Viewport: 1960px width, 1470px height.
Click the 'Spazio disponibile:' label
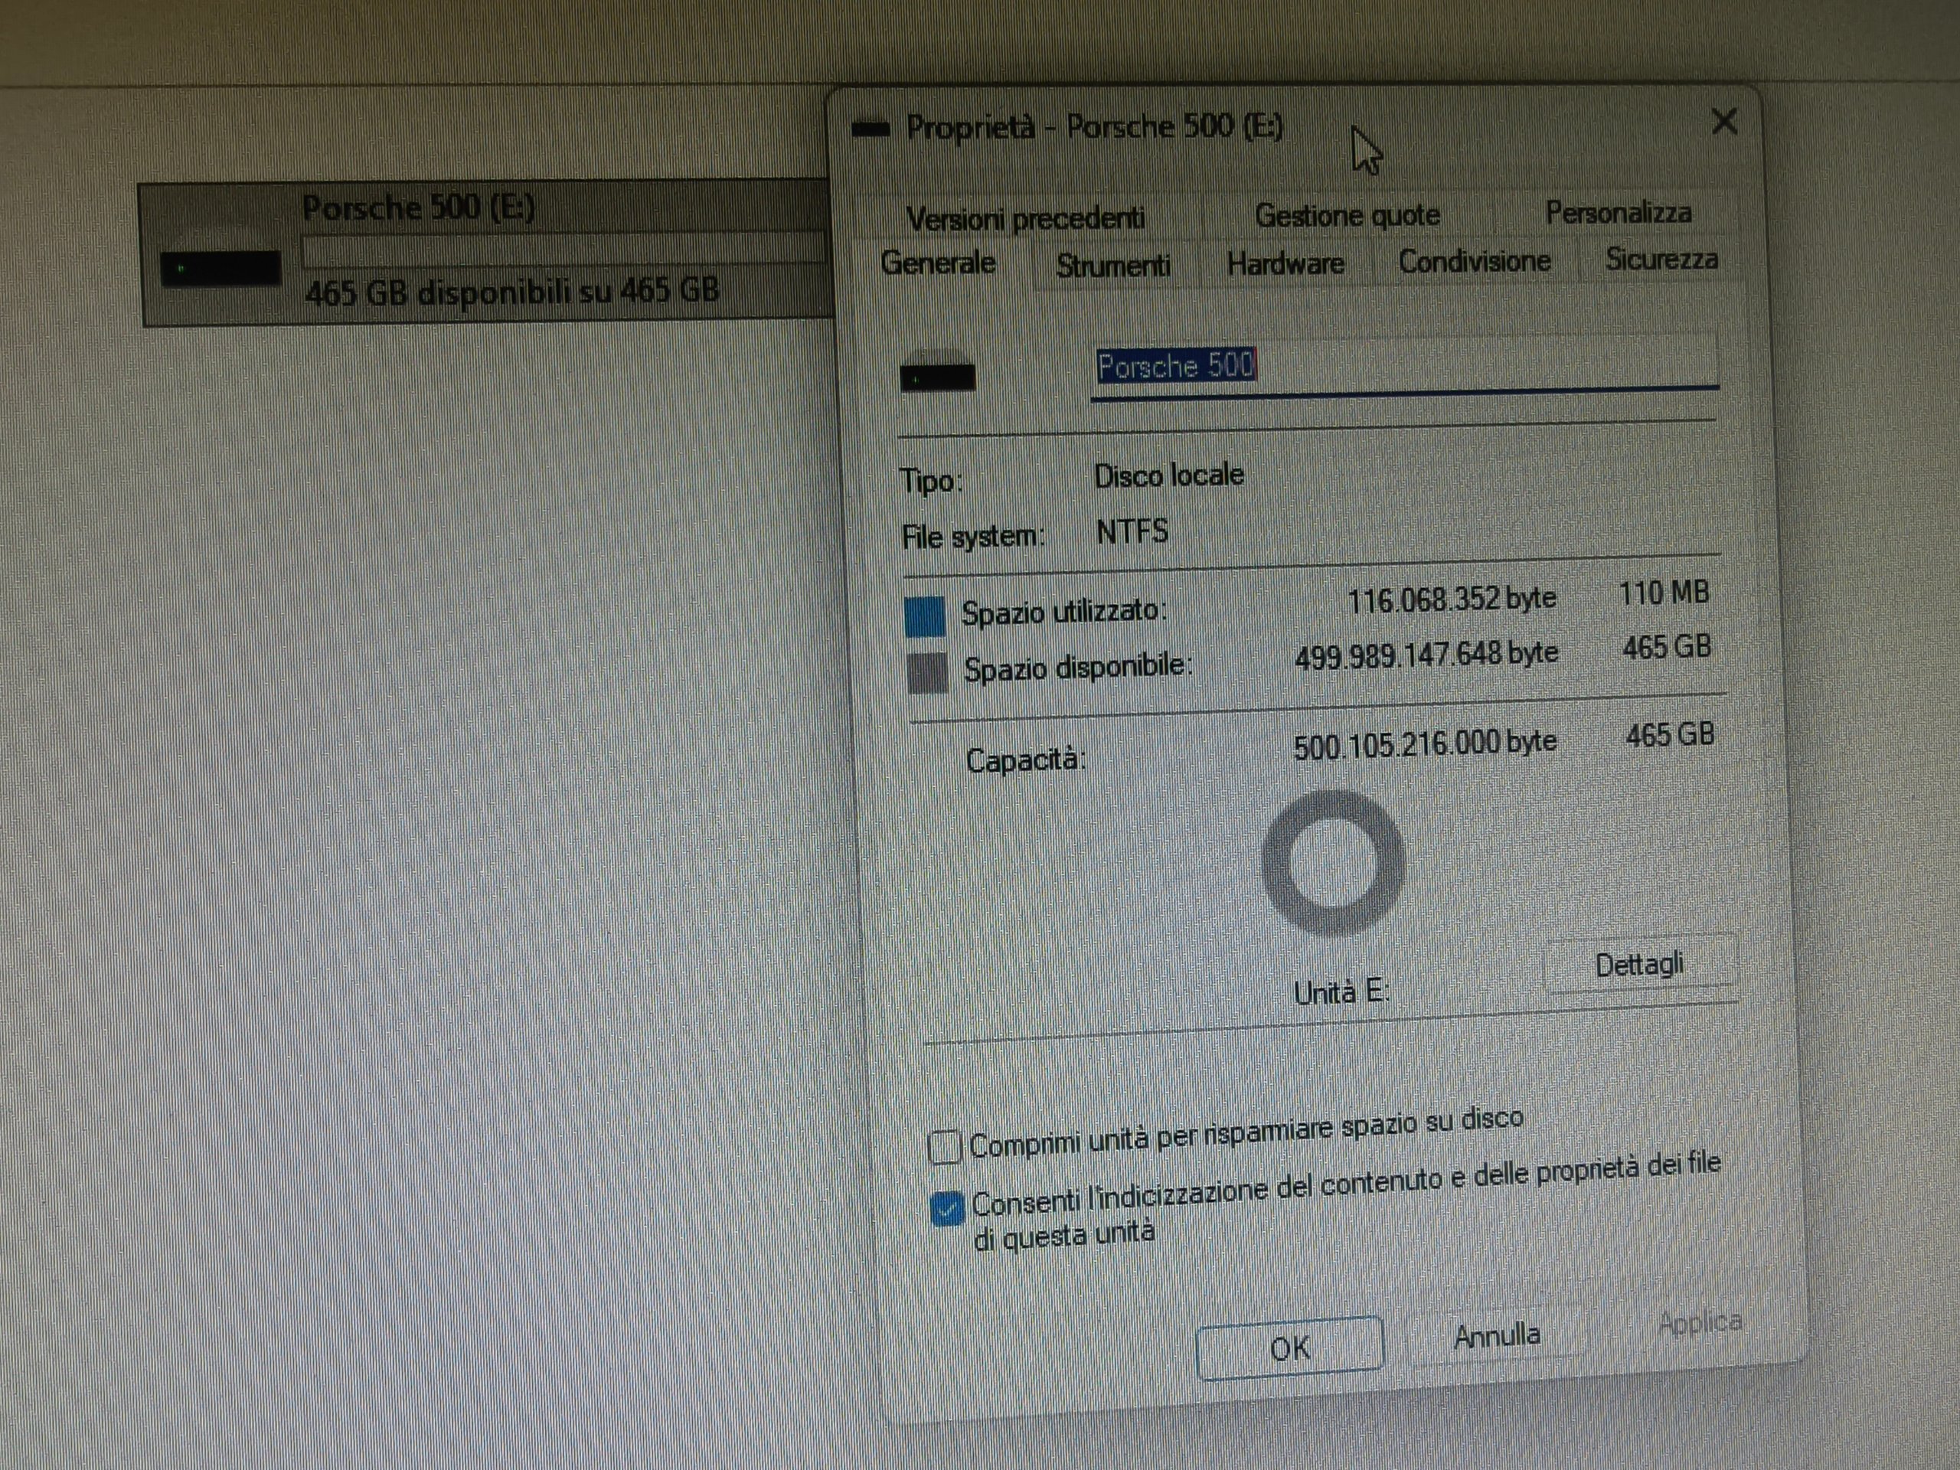click(x=1077, y=667)
